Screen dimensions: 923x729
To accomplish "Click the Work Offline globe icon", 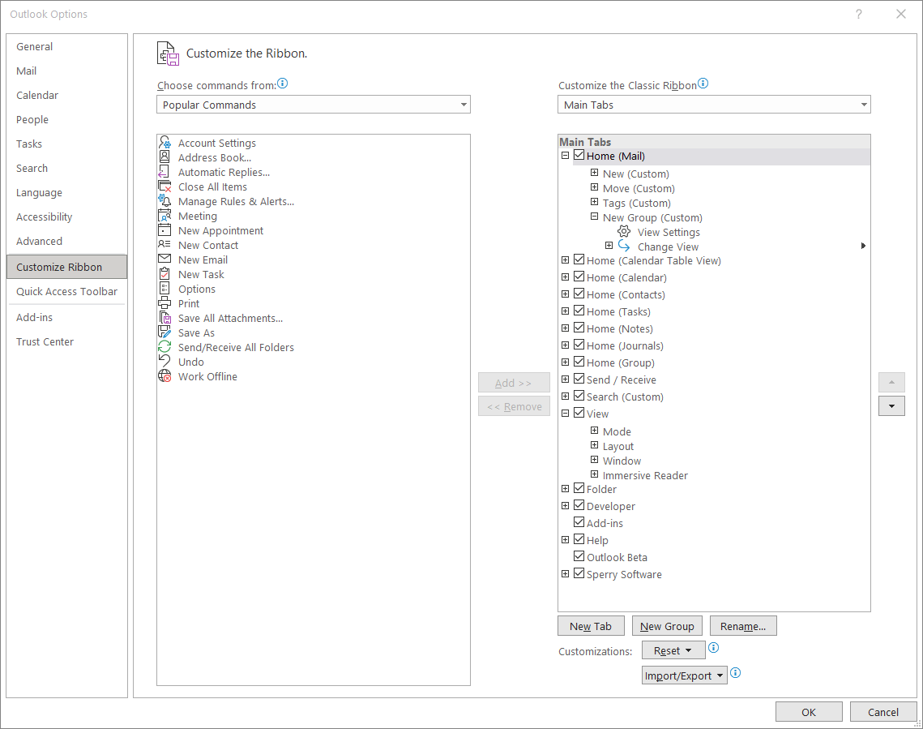I will click(165, 376).
